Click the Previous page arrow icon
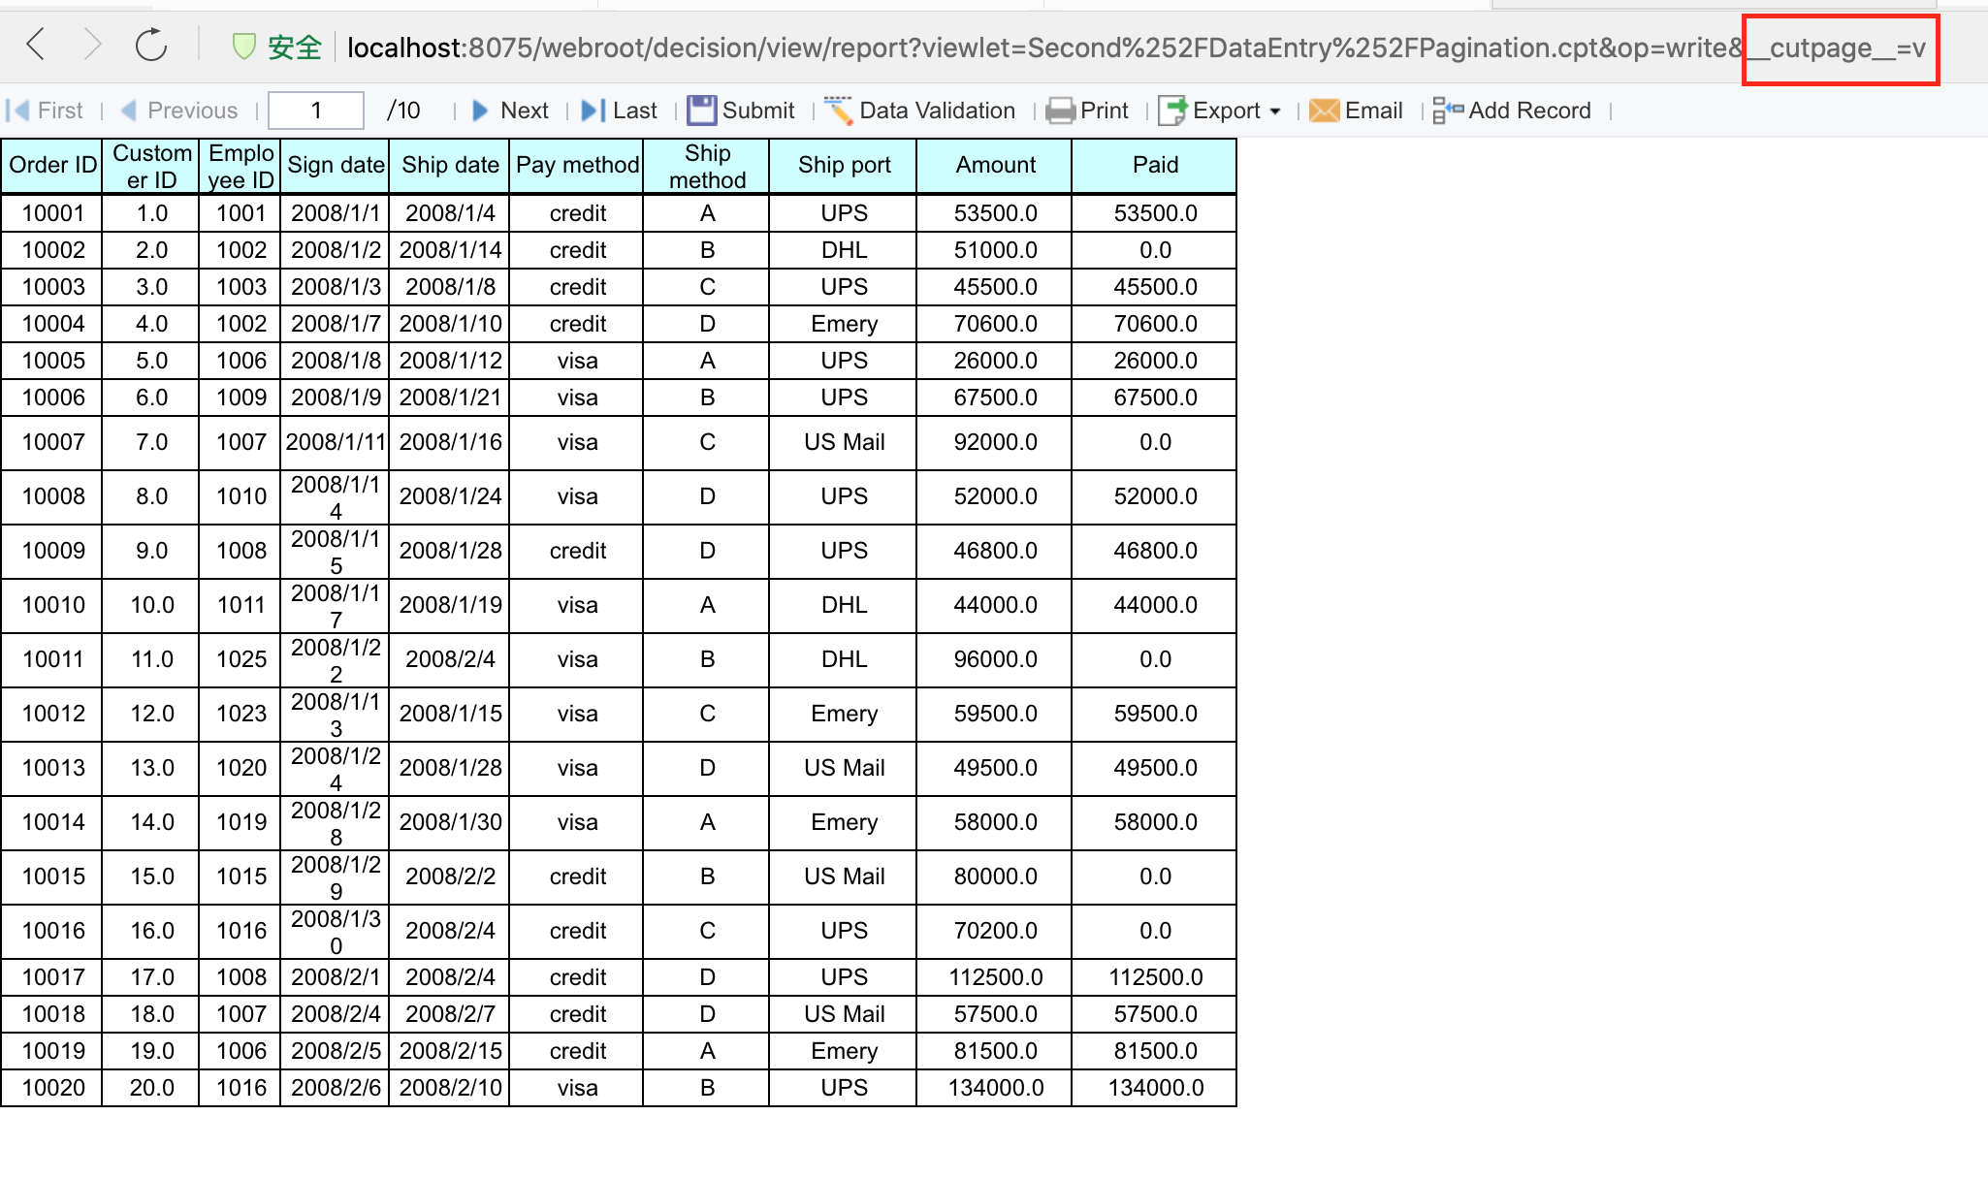This screenshot has height=1179, width=1988. tap(129, 110)
